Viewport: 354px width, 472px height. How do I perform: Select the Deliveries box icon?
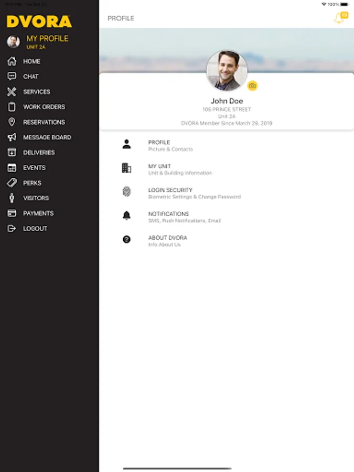[x=12, y=152]
